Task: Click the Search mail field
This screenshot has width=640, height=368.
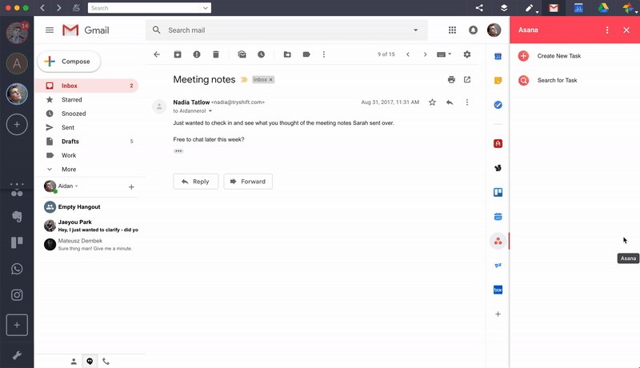Action: [280, 30]
